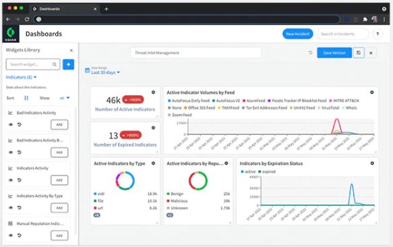Expand the additional types badge under url
This screenshot has height=247, width=393.
pyautogui.click(x=97, y=215)
